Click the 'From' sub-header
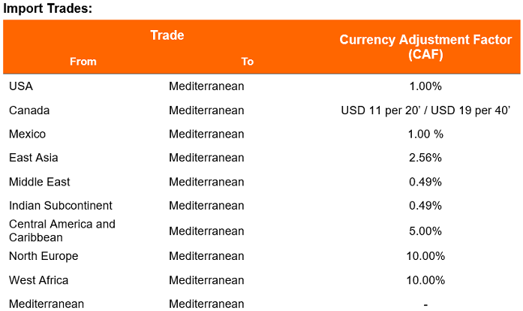The height and width of the screenshot is (311, 523). (83, 62)
